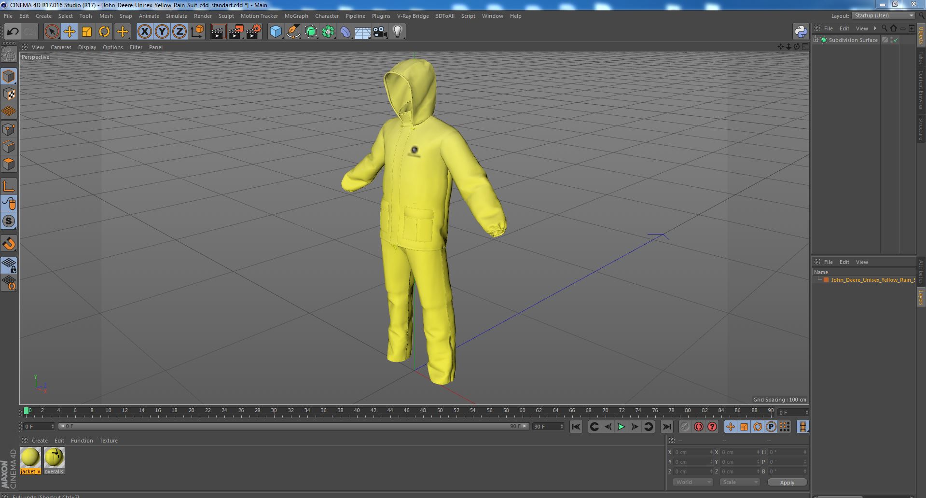Screen dimensions: 926x498
Task: Play the animation forward
Action: [622, 427]
